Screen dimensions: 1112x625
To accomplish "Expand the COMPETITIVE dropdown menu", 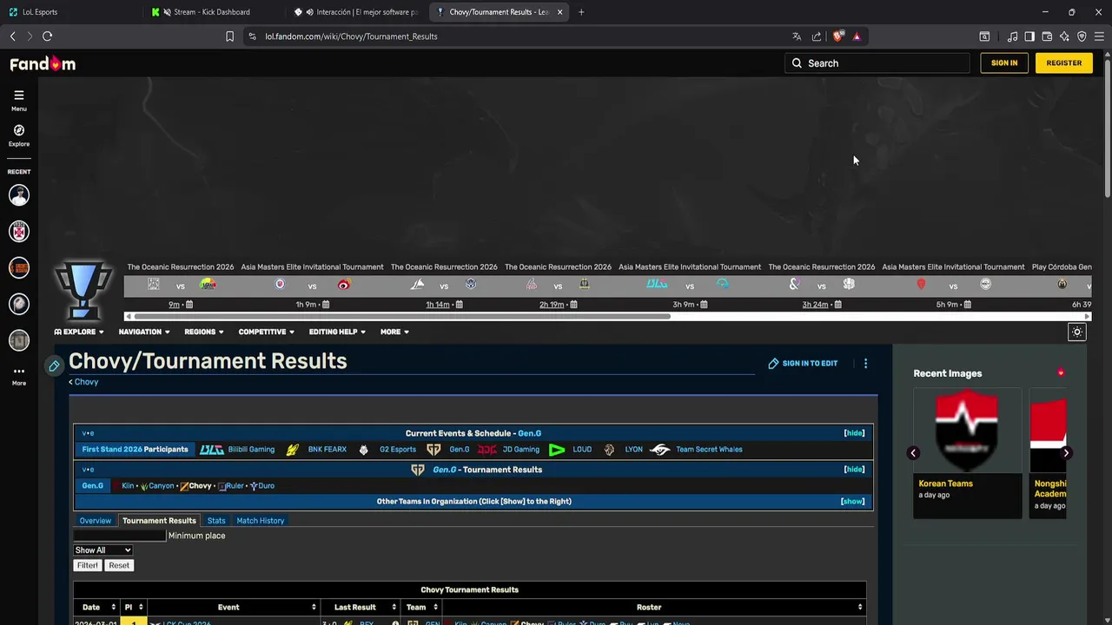I will click(x=267, y=332).
